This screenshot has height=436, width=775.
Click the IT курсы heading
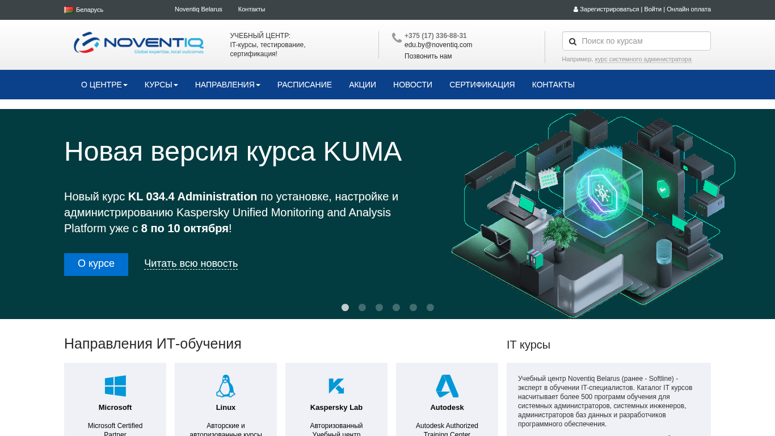528,345
